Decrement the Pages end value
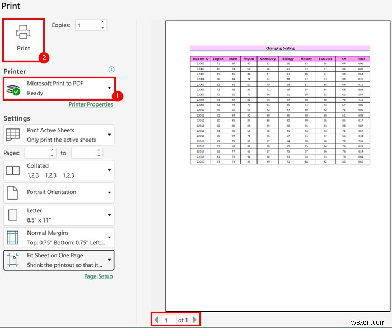This screenshot has height=328, width=392. point(99,155)
